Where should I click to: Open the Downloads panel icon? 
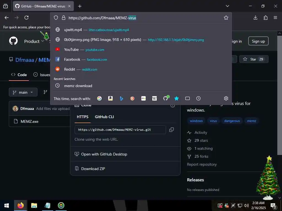point(255,18)
